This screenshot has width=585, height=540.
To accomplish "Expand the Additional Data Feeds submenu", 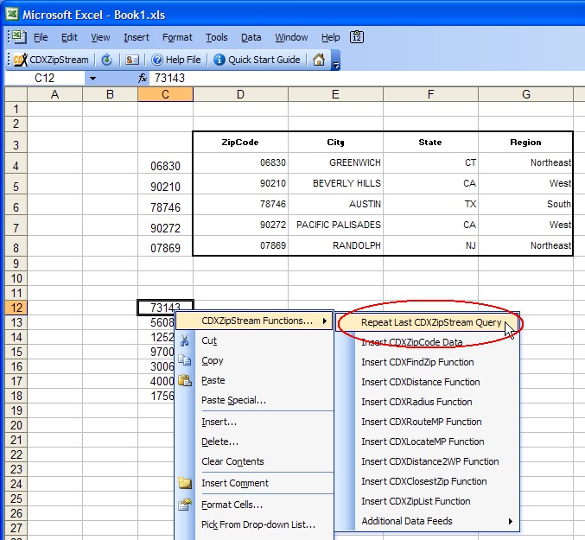I will (427, 521).
